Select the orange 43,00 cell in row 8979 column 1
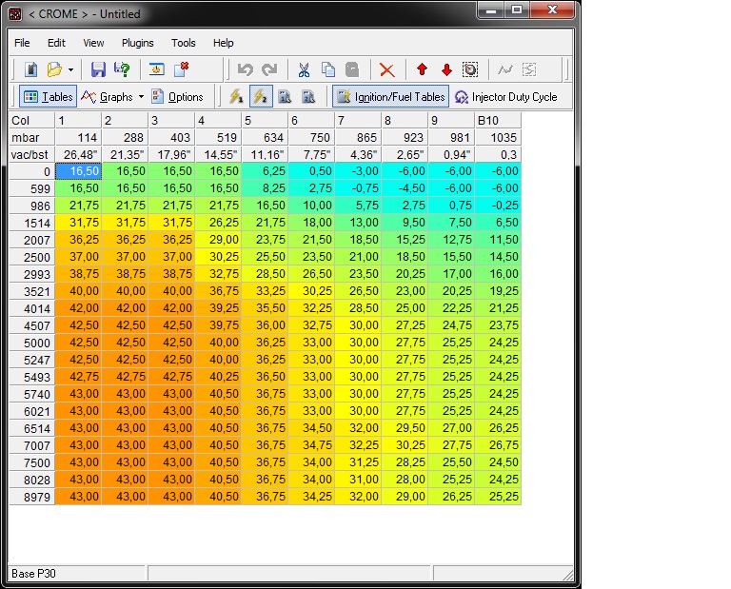The width and height of the screenshot is (731, 589). coord(78,497)
